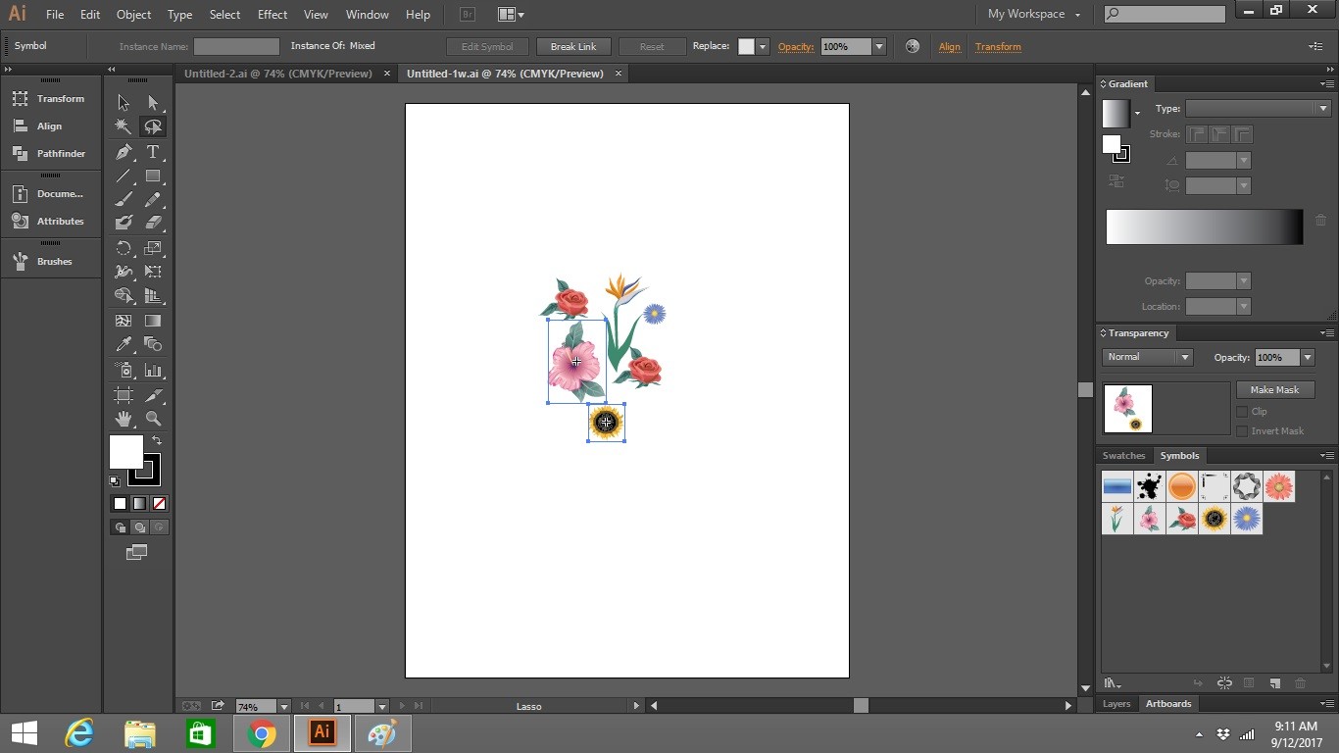Select the Paintbrush tool
Viewport: 1339px width, 753px height.
(123, 199)
